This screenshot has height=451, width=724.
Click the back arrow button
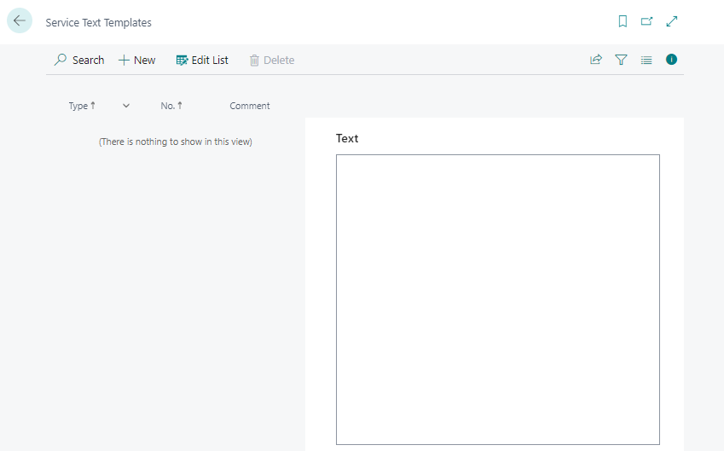[20, 21]
